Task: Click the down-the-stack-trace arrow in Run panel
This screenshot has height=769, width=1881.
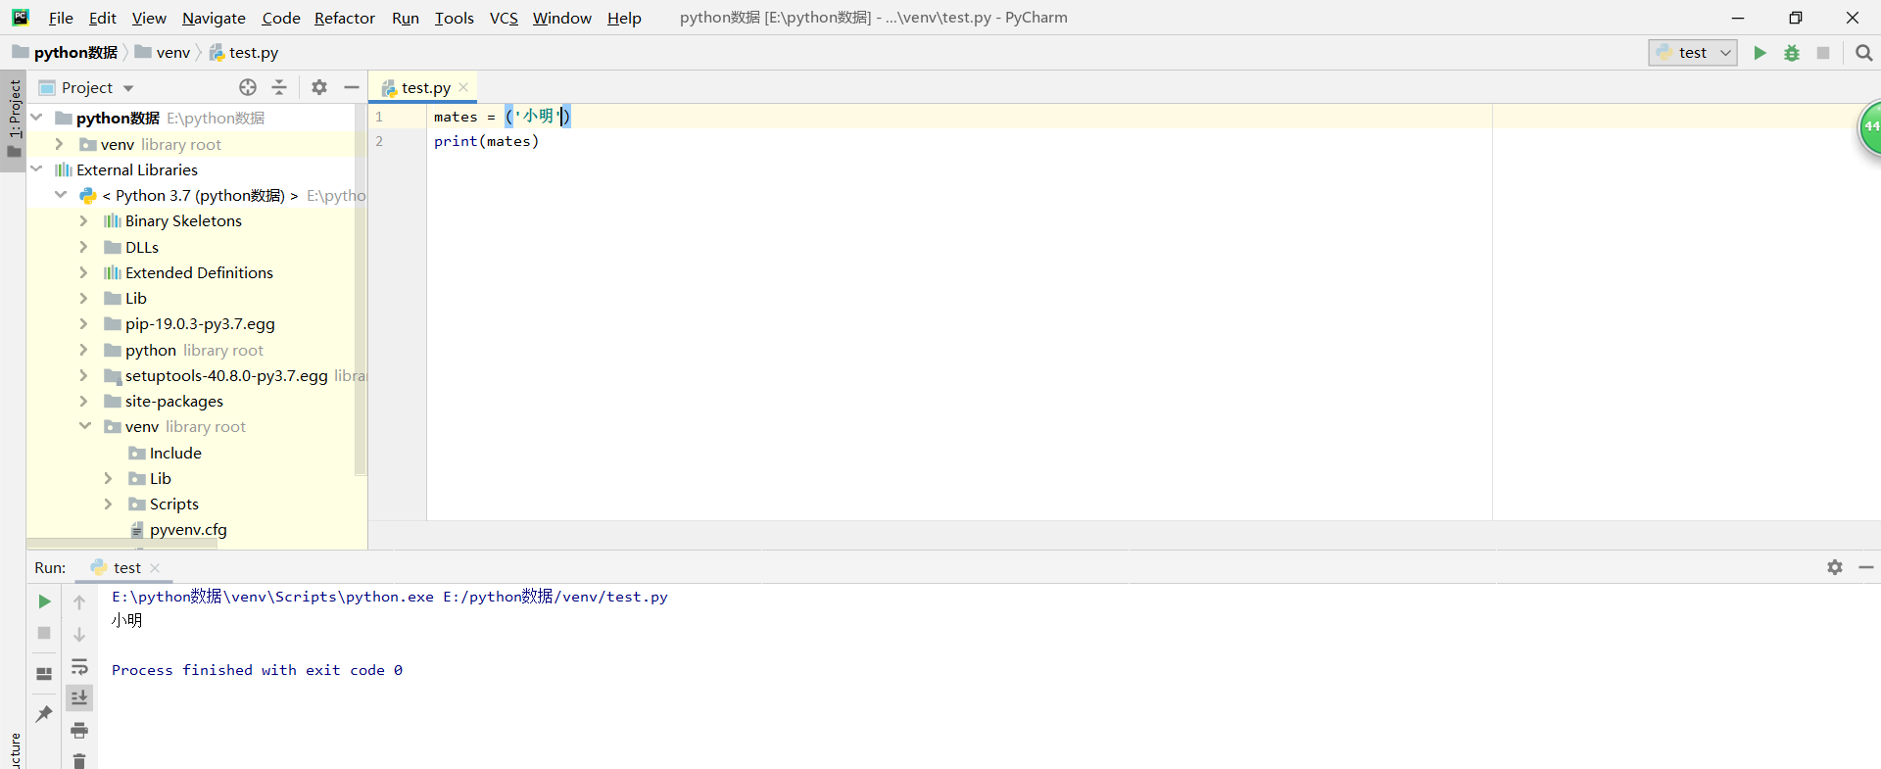Action: [x=79, y=635]
